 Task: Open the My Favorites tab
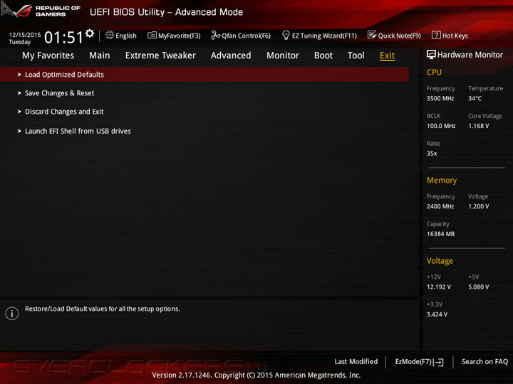click(x=48, y=56)
